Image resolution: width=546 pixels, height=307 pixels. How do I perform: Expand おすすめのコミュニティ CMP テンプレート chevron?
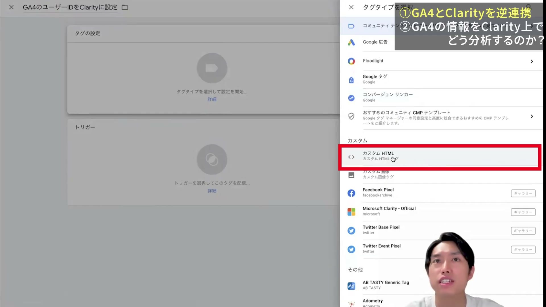pyautogui.click(x=532, y=116)
